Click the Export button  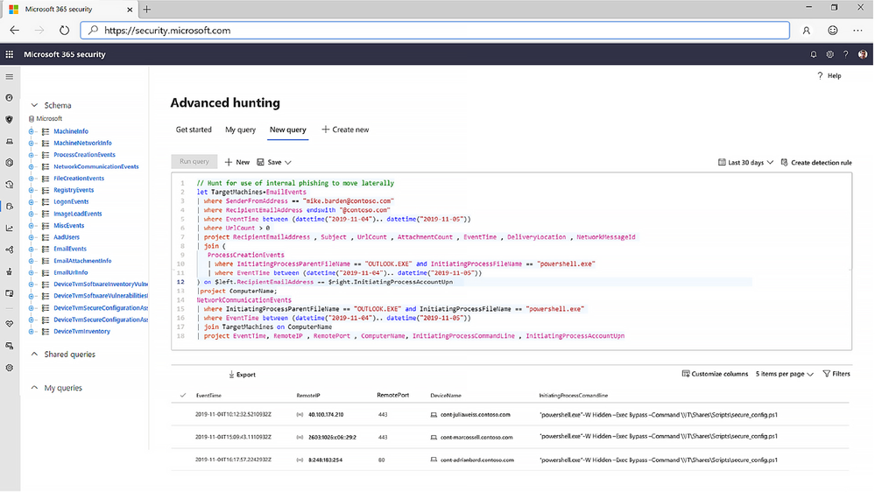point(243,375)
